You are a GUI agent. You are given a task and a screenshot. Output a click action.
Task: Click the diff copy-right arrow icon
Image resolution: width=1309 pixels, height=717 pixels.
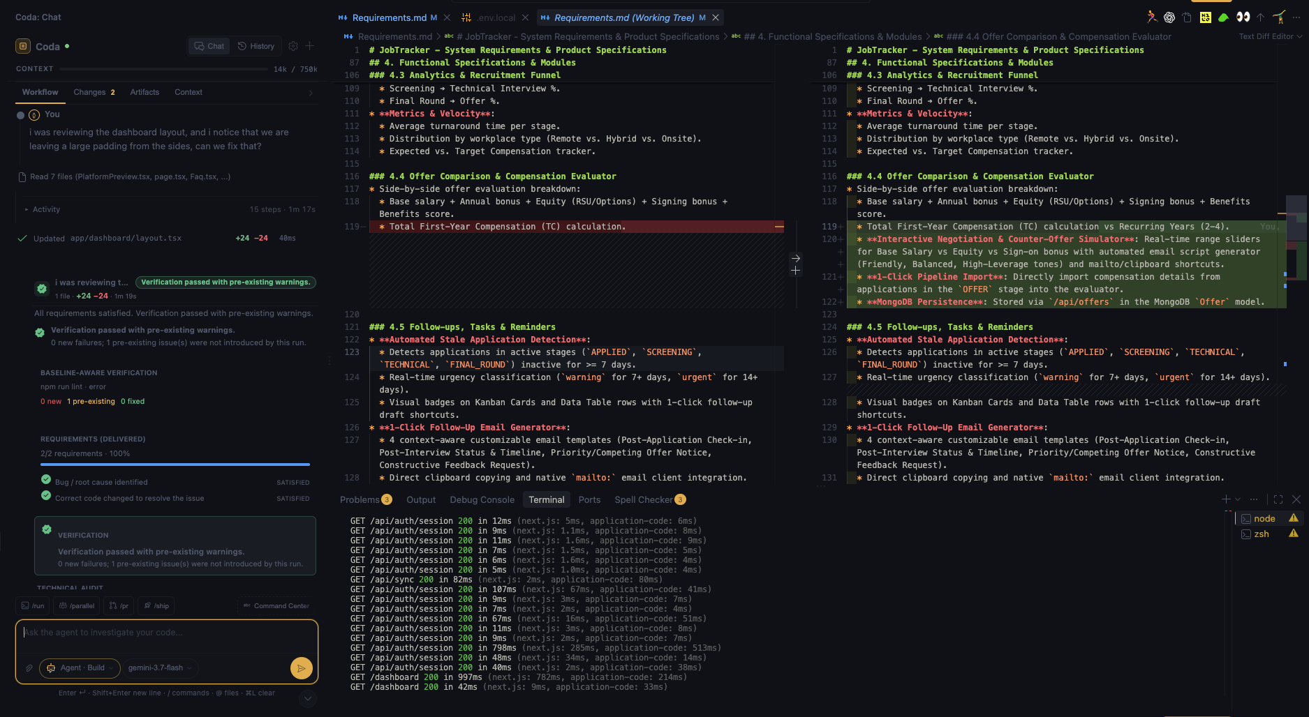[796, 258]
